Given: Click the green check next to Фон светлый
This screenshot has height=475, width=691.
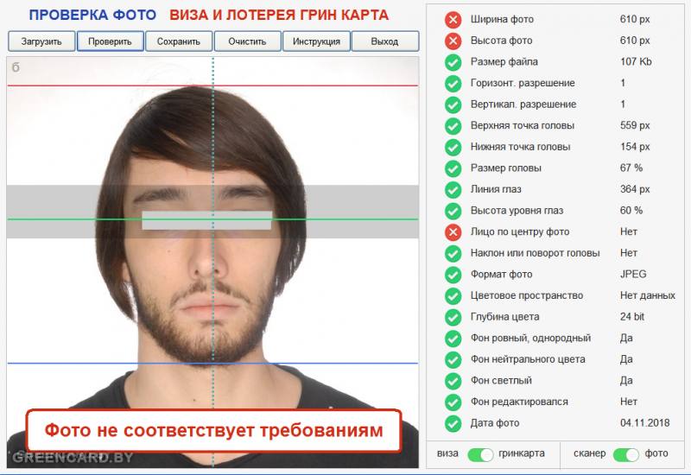Looking at the screenshot, I should point(453,381).
